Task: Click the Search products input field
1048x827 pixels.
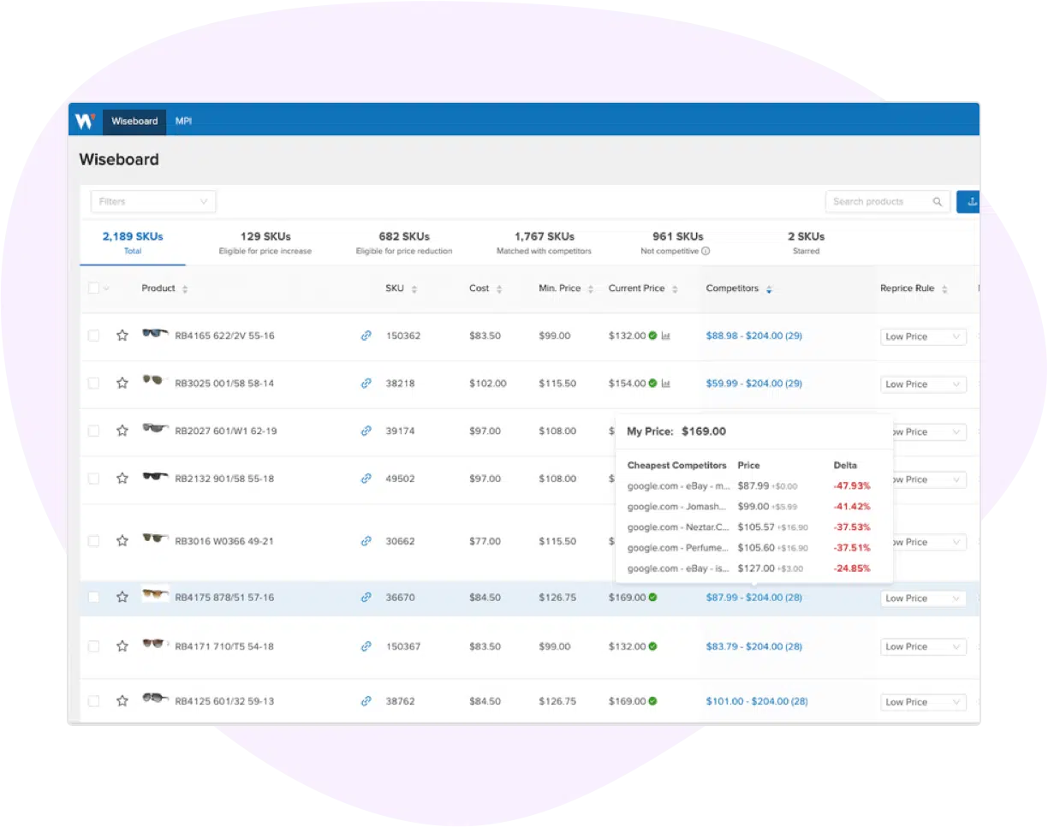Action: coord(878,202)
